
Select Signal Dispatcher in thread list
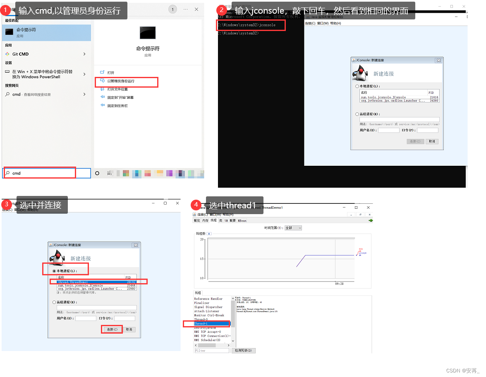[x=208, y=307]
